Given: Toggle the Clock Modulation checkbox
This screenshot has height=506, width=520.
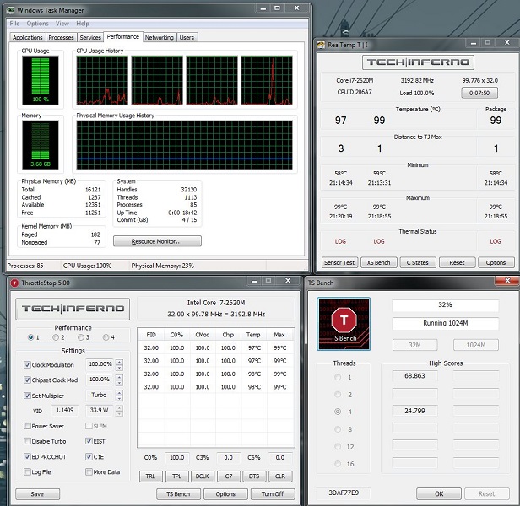Looking at the screenshot, I should (27, 365).
